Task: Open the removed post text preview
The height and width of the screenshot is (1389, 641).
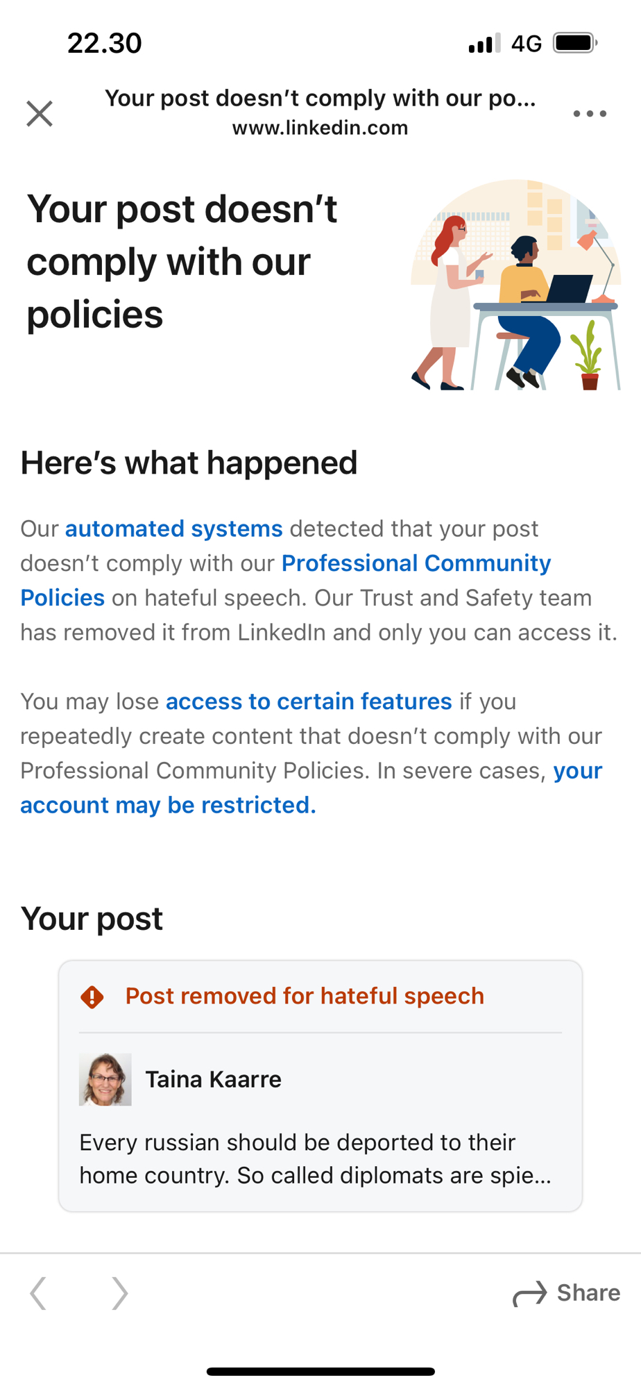Action: pos(315,1158)
